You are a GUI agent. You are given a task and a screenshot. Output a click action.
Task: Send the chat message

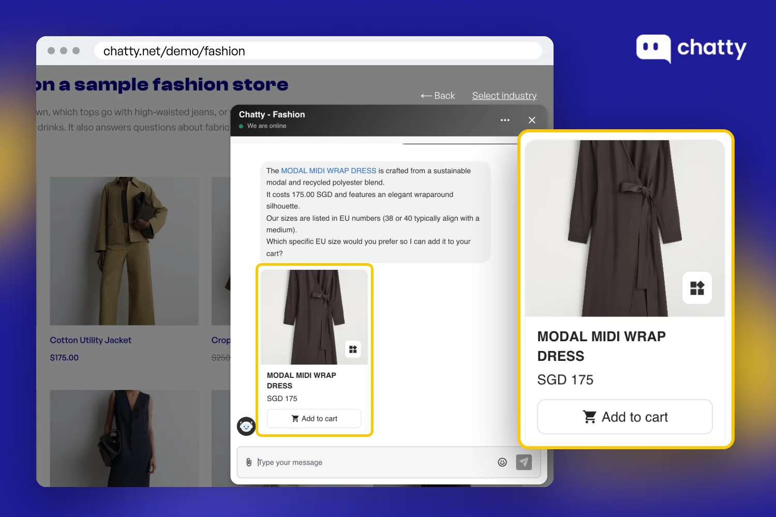[524, 462]
